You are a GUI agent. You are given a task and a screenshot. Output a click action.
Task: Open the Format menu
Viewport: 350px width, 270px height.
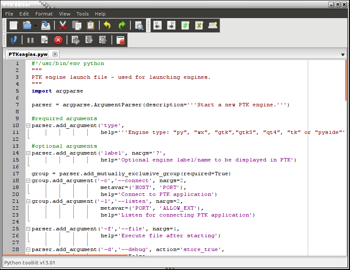(44, 14)
